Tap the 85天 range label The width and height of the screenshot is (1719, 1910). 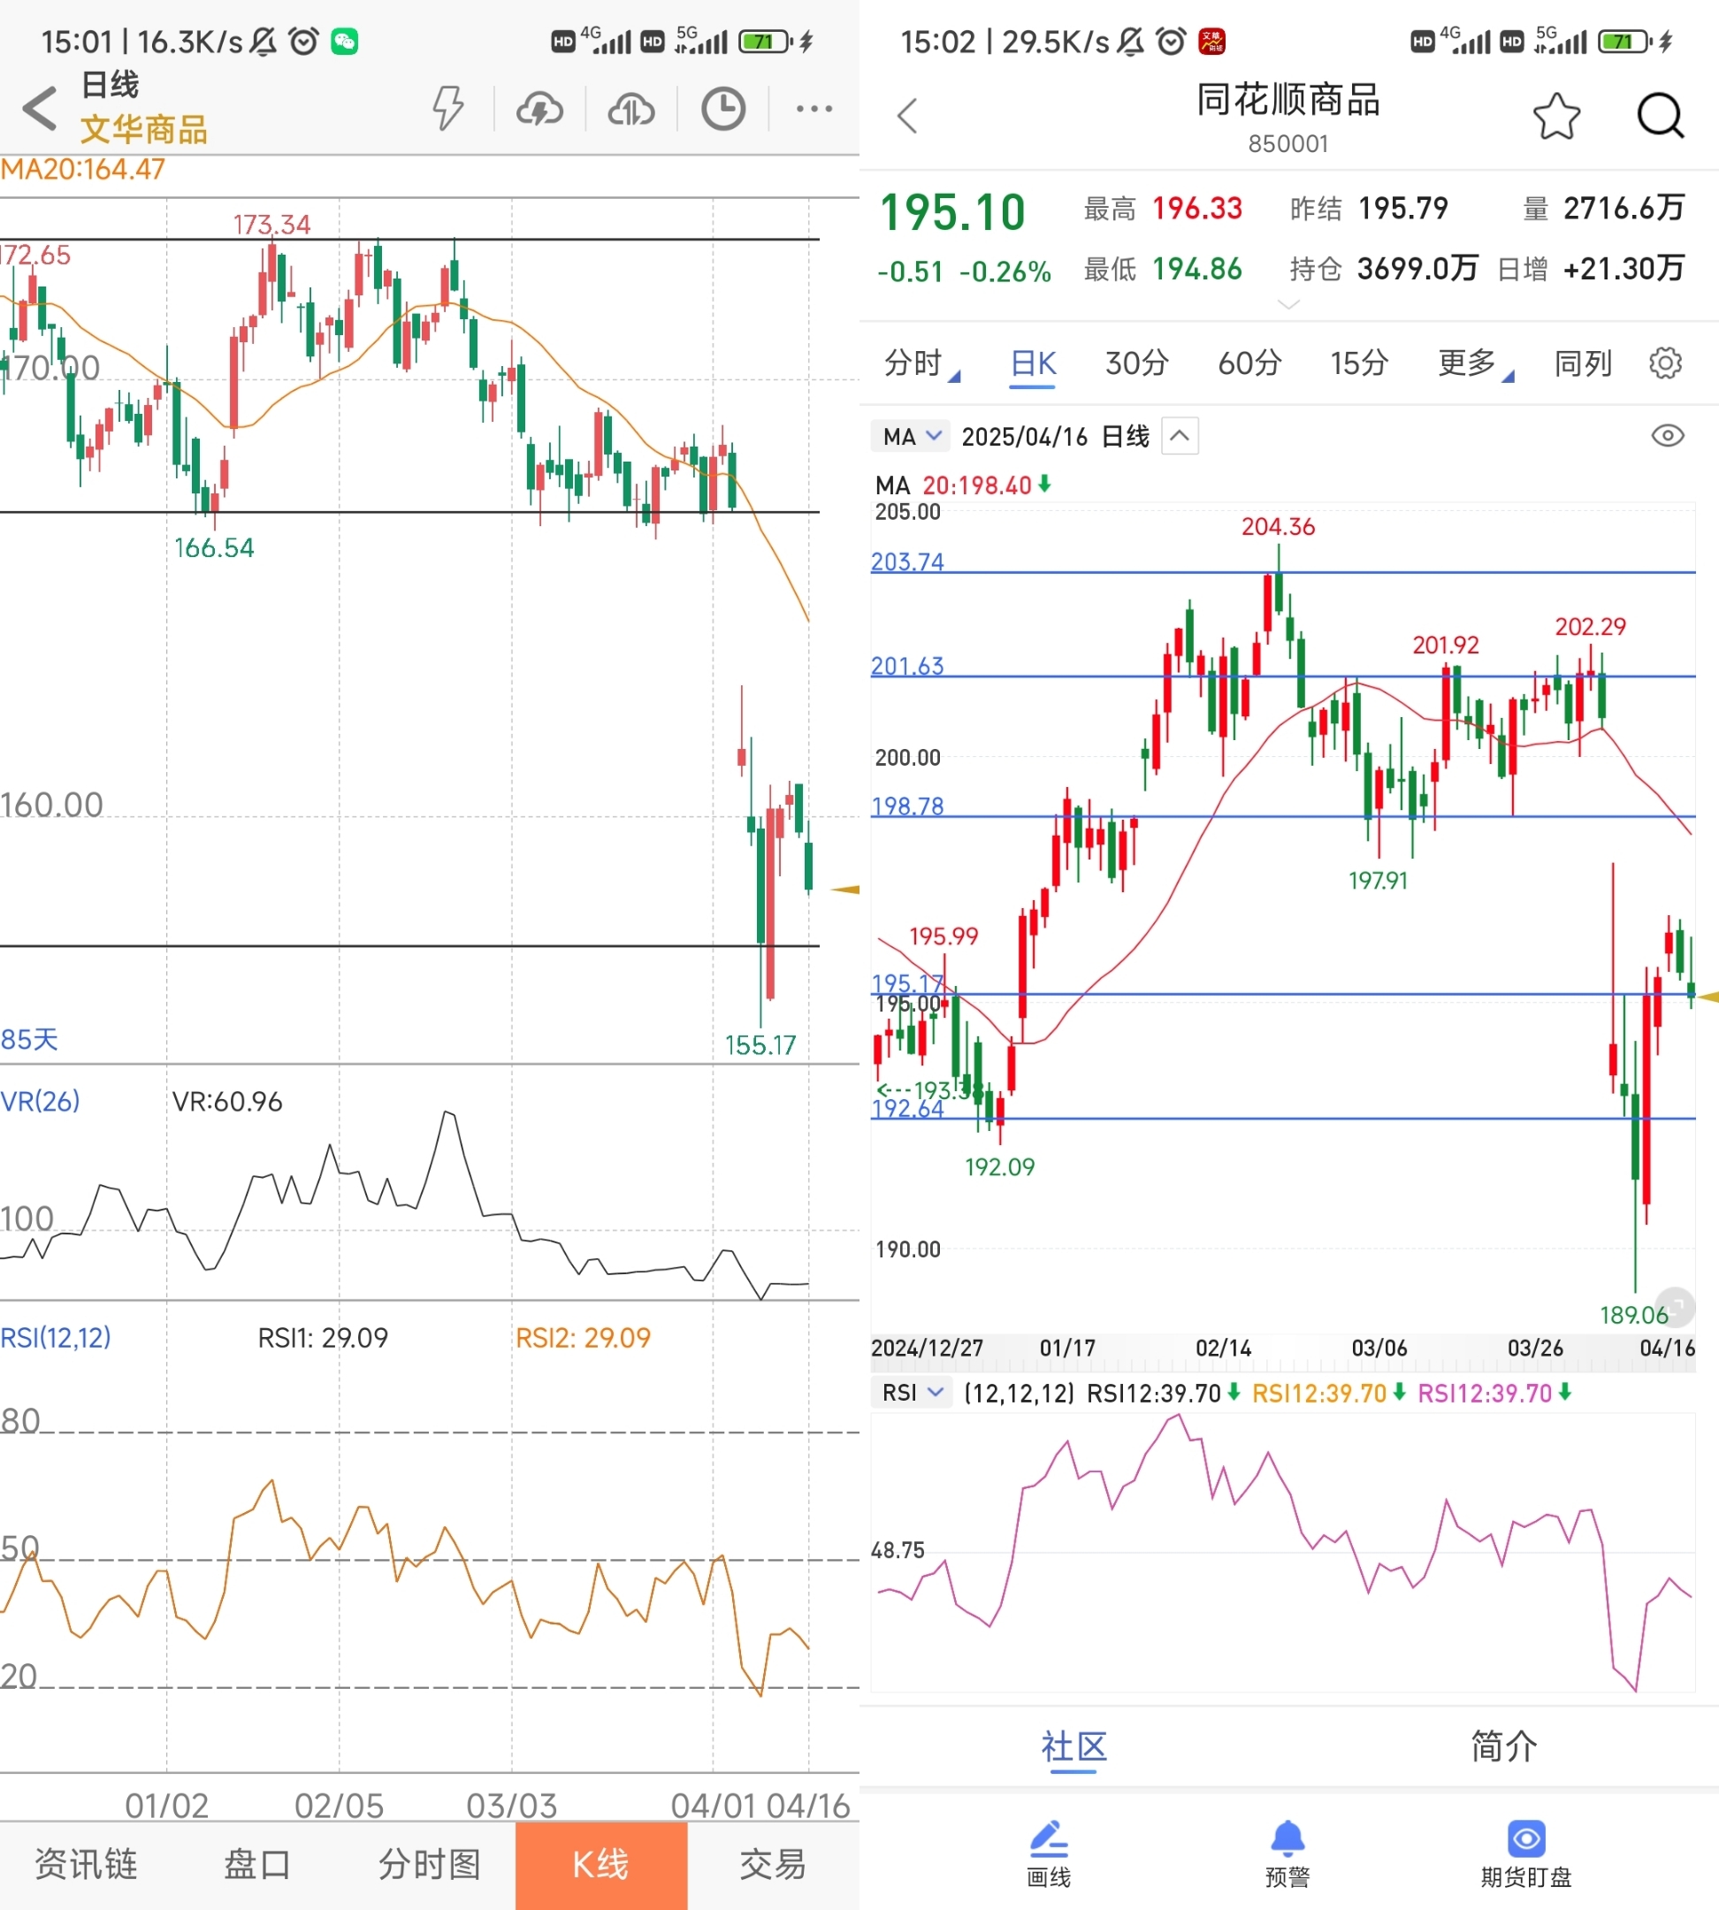pyautogui.click(x=29, y=1040)
